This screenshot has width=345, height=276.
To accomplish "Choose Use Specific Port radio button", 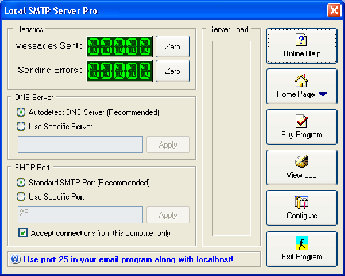I will coord(21,197).
